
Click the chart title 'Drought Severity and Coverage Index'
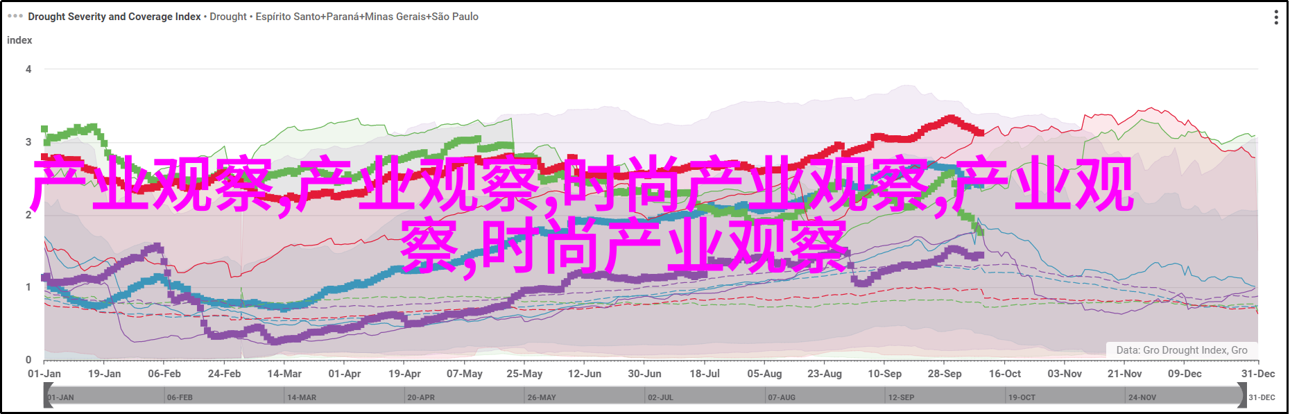114,16
